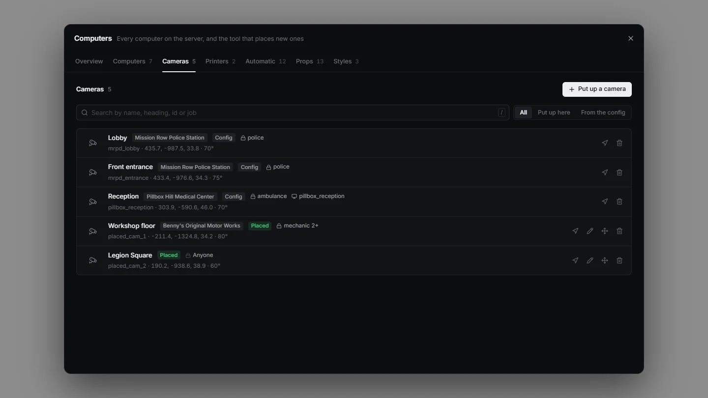This screenshot has height=398, width=708.
Task: Click the Benny's Original Motor Works tag
Action: [202, 226]
